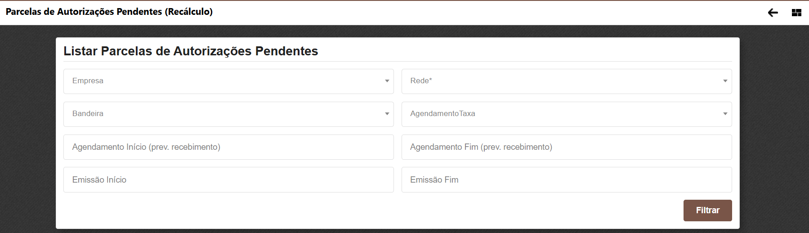Screen dimensions: 809x233
Task: Focus the Agendamento Início date field
Action: [x=228, y=147]
